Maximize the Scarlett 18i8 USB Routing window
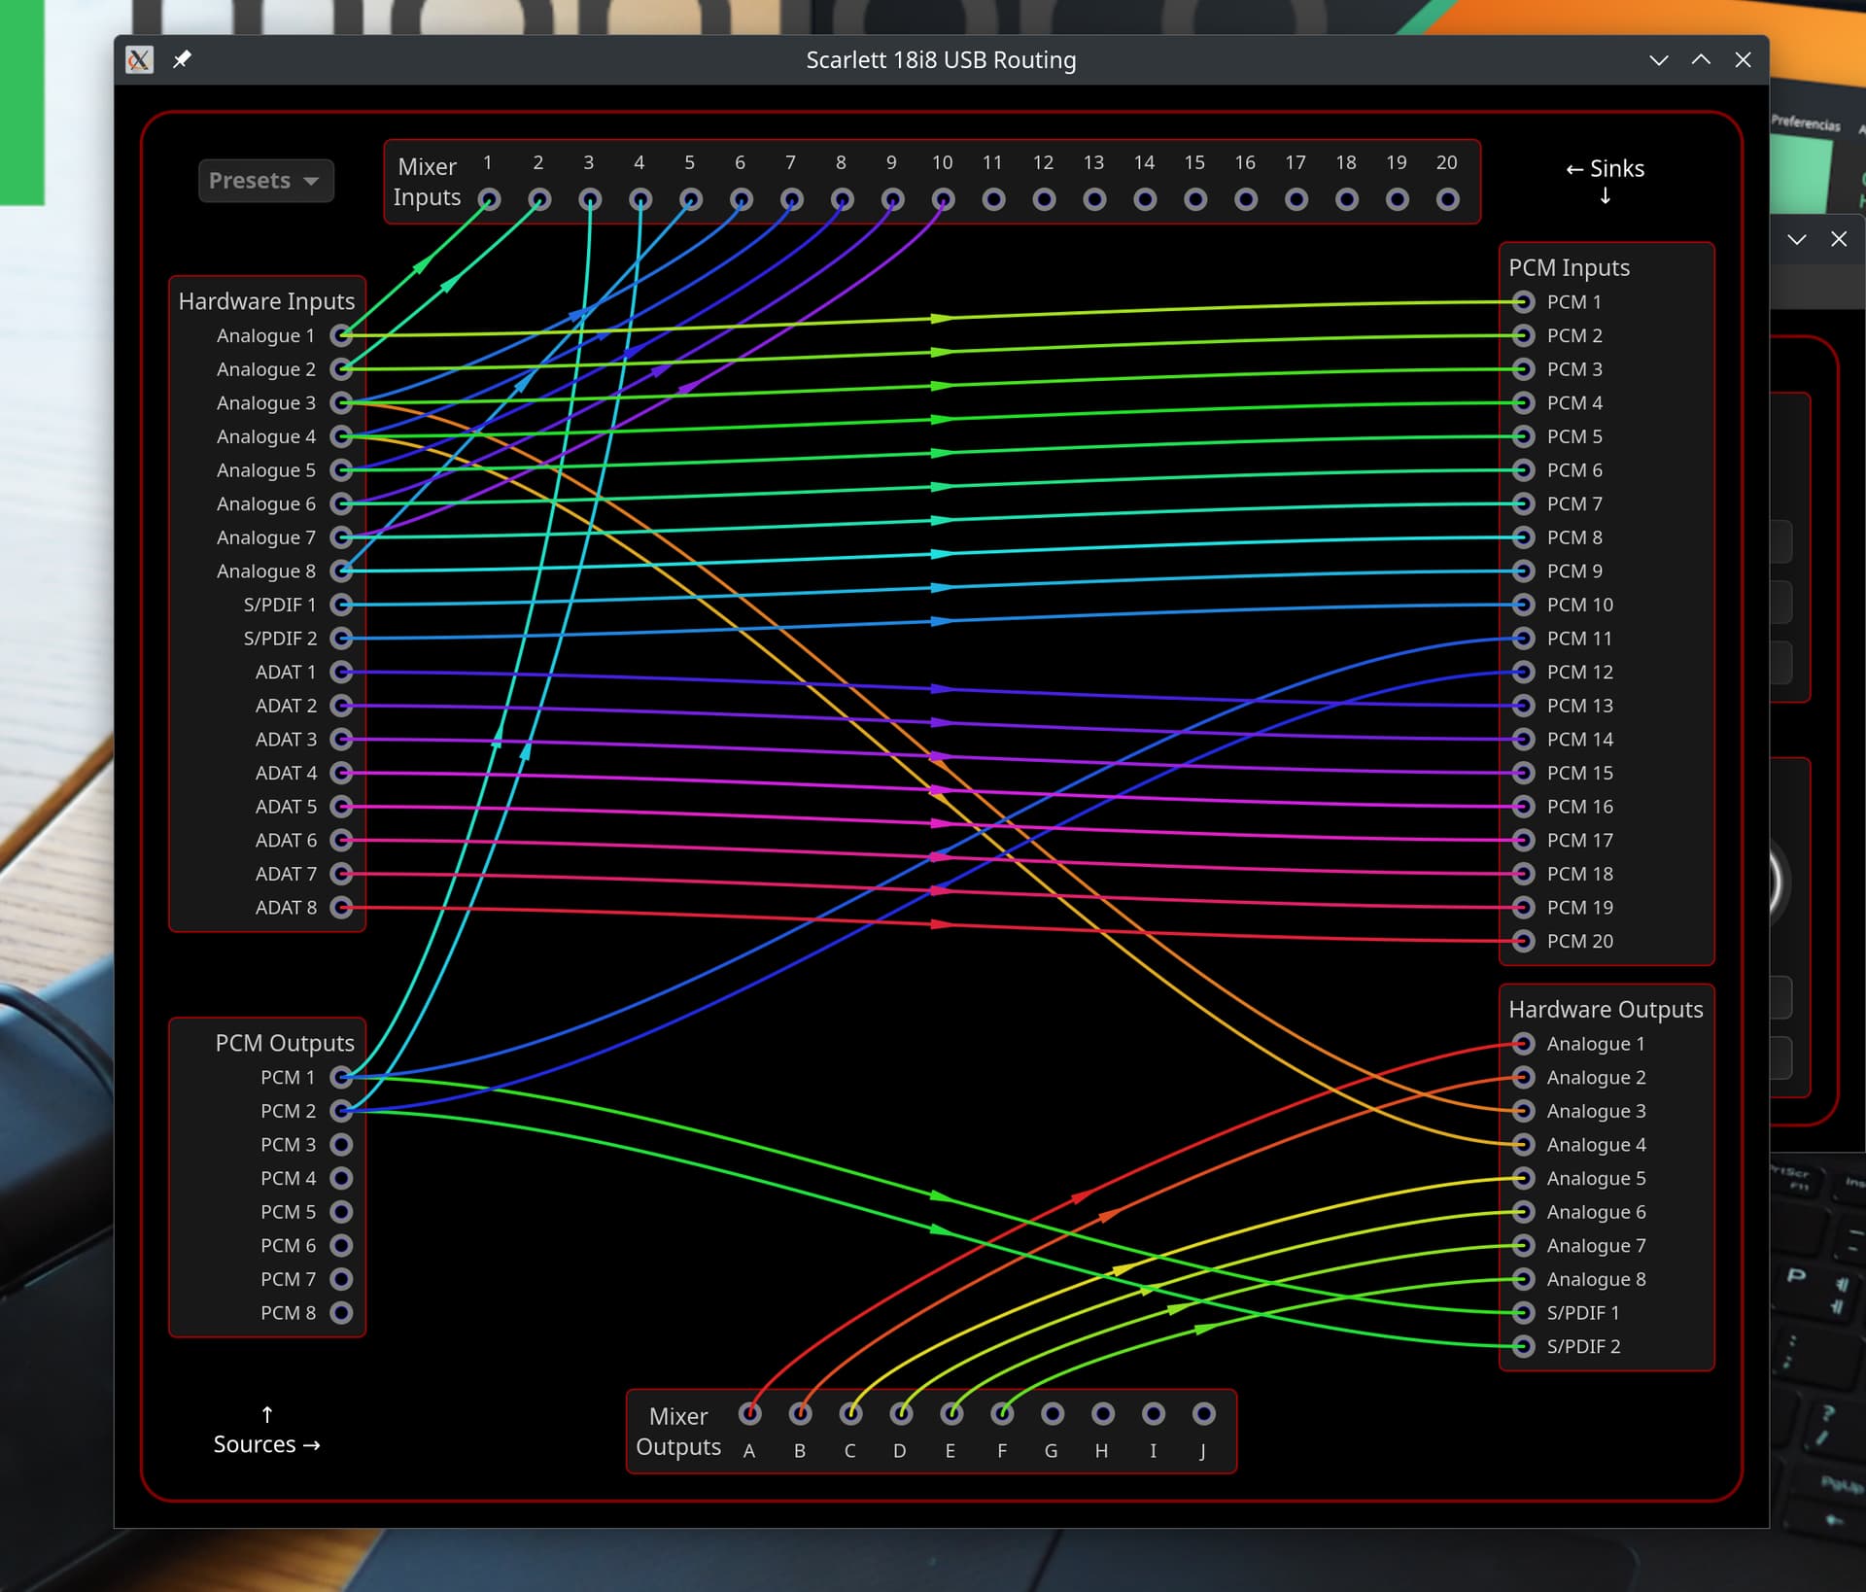Viewport: 1866px width, 1592px height. [1701, 59]
